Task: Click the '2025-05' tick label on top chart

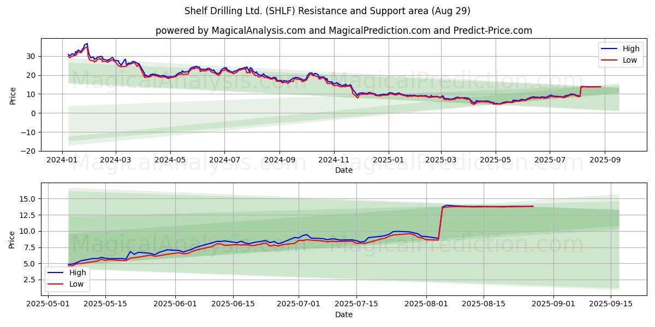Action: [x=497, y=160]
